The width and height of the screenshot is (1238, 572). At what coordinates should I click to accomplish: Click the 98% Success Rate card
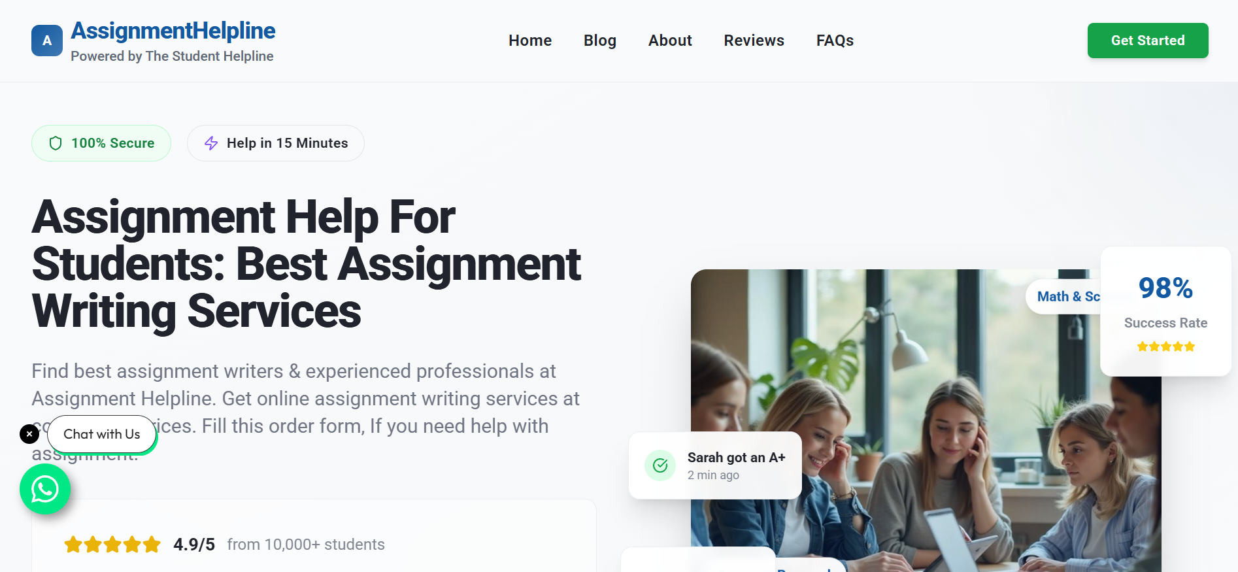pyautogui.click(x=1165, y=311)
